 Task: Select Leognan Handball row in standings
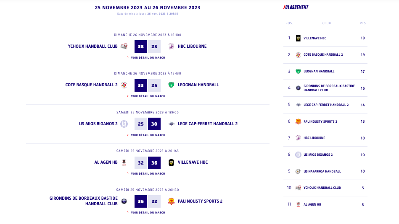[x=319, y=72]
